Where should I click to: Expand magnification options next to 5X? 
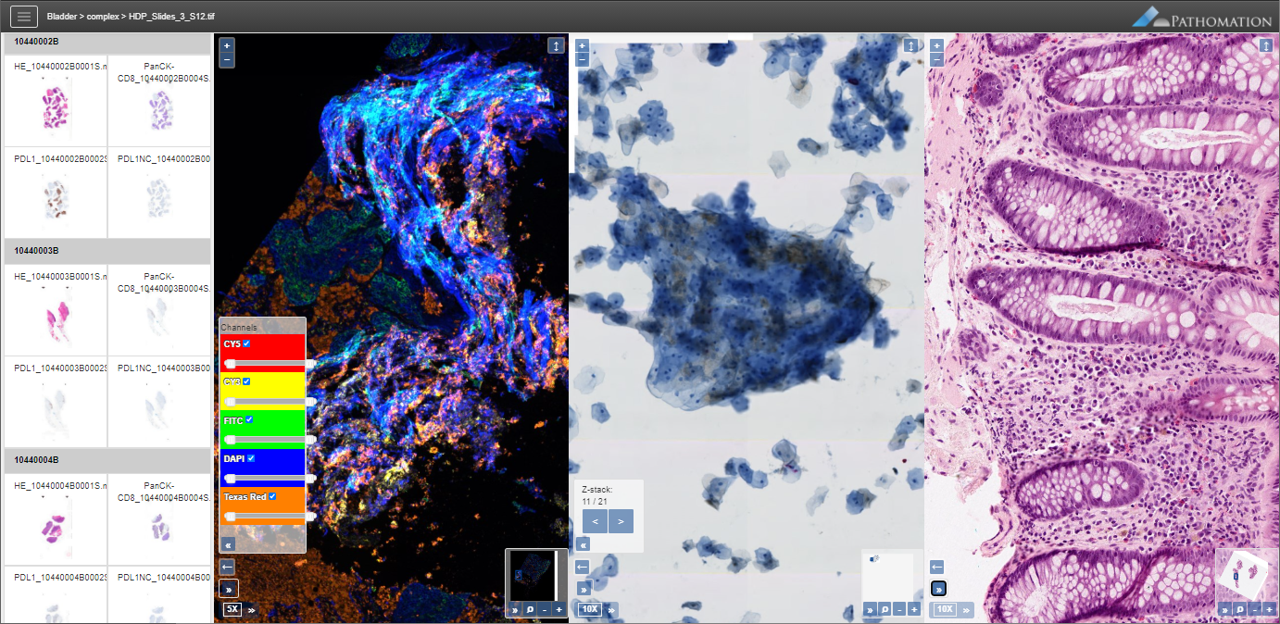coord(251,610)
